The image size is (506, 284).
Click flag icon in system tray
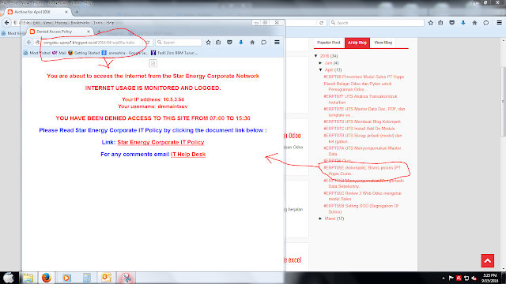point(451,278)
